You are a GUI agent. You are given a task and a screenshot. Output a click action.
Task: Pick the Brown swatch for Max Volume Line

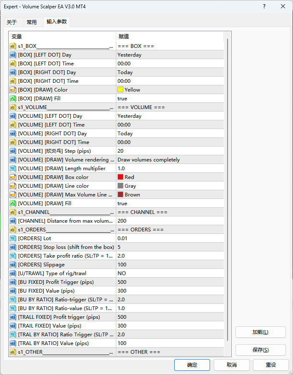[x=120, y=194]
